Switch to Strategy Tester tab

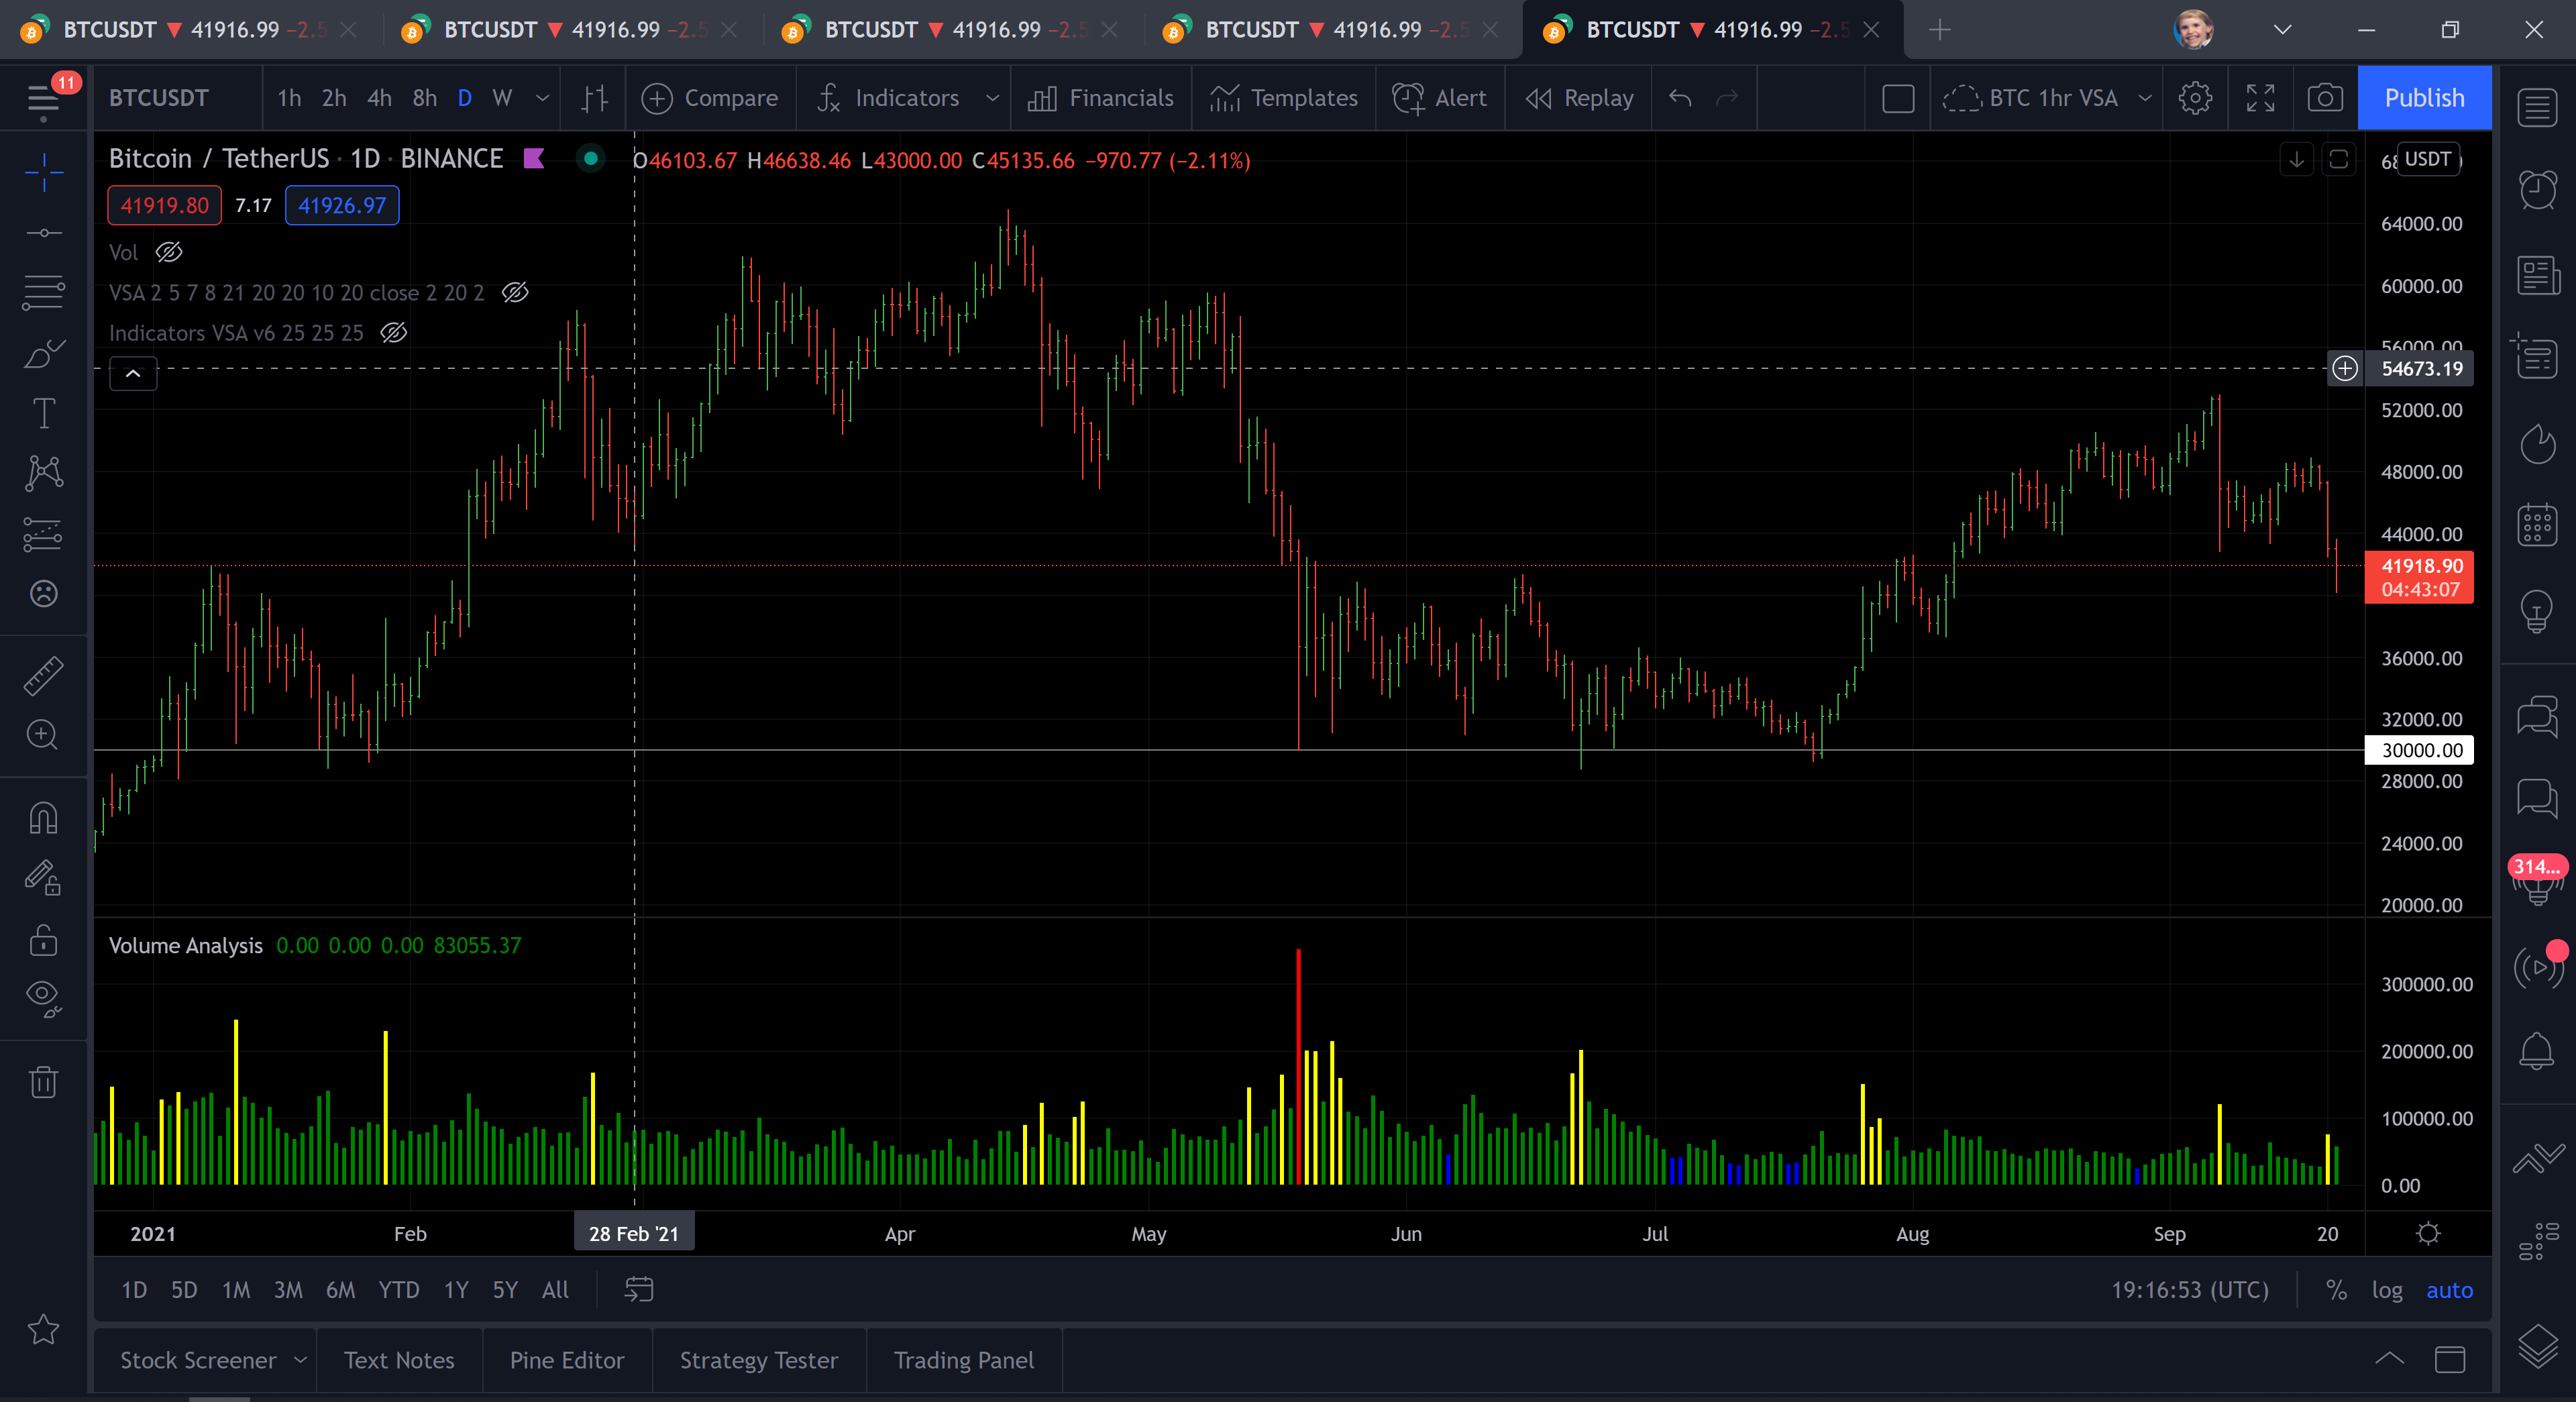pos(758,1360)
